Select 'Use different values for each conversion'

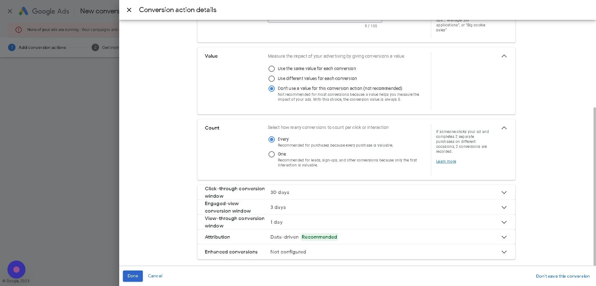(x=272, y=79)
